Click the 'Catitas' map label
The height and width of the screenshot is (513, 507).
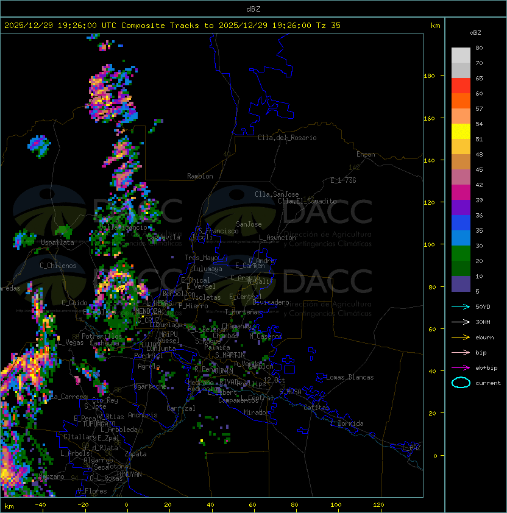click(x=316, y=408)
